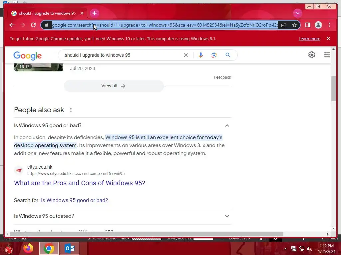This screenshot has height=255, width=341.
Task: Go to the Google logo homepage
Action: (27, 56)
